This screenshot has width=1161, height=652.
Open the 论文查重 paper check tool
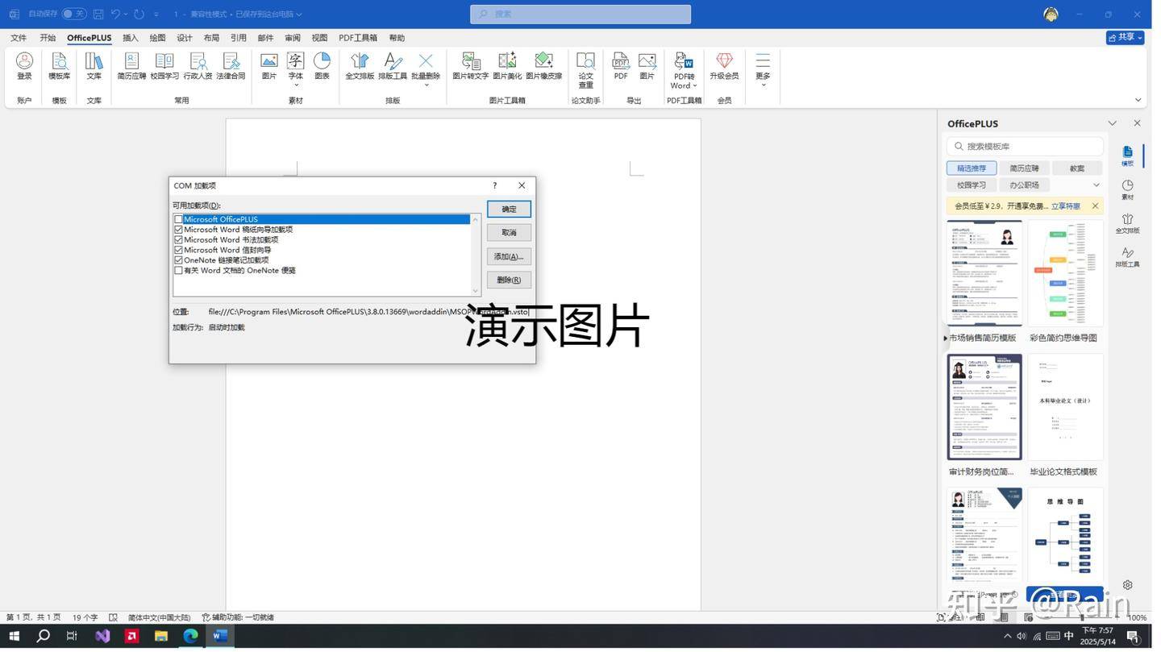point(585,68)
